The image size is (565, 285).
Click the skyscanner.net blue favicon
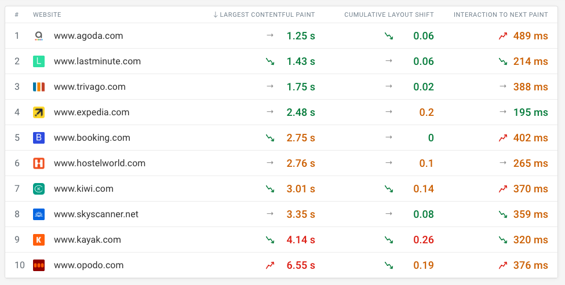39,214
